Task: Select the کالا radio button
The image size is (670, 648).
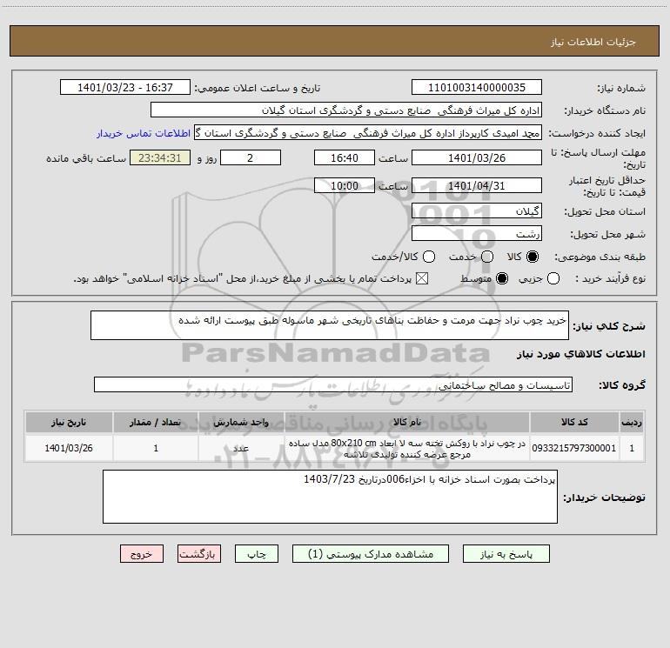Action: pyautogui.click(x=533, y=257)
